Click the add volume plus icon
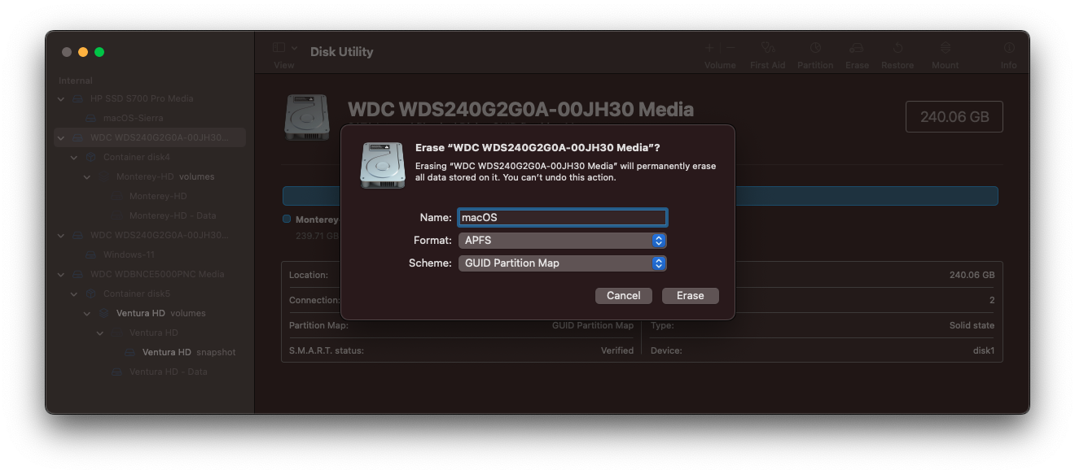 [709, 48]
